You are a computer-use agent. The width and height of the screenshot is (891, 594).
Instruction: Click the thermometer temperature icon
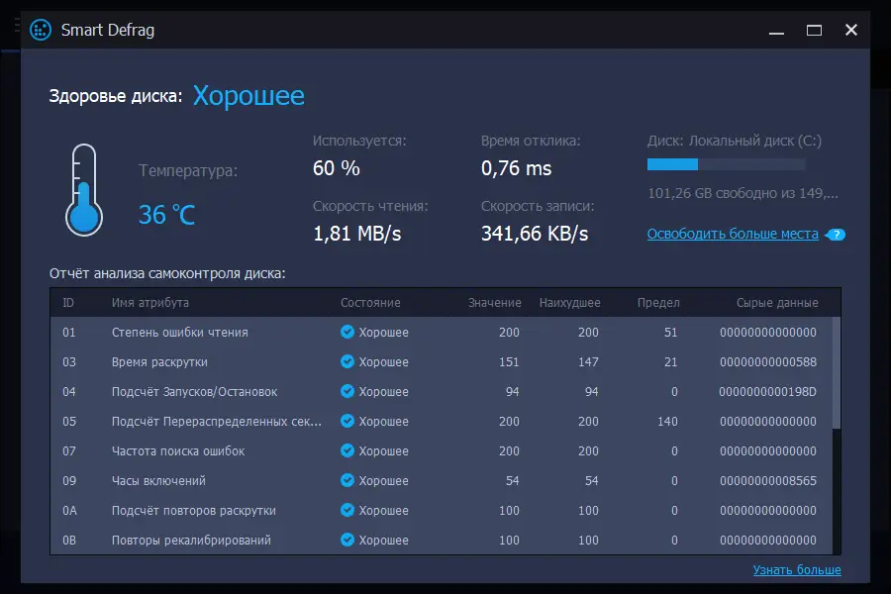pyautogui.click(x=84, y=188)
